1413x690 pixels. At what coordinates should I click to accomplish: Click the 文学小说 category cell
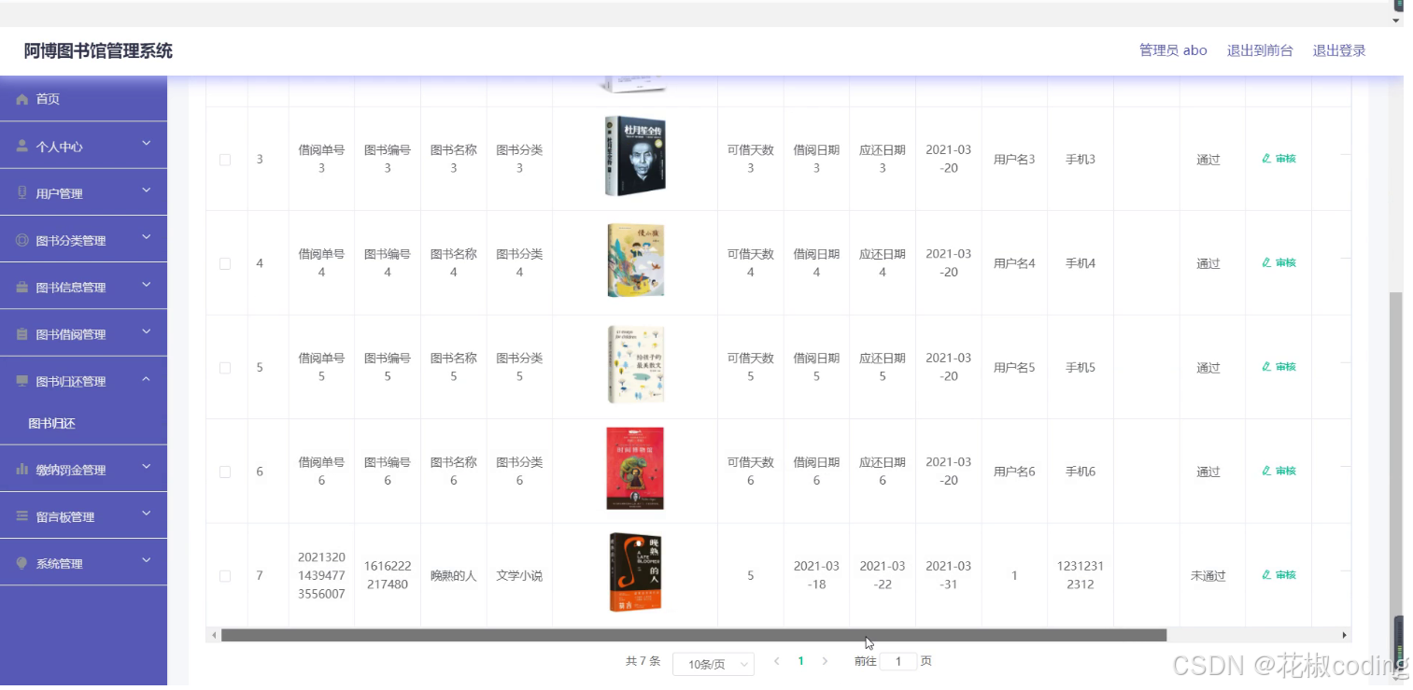519,576
